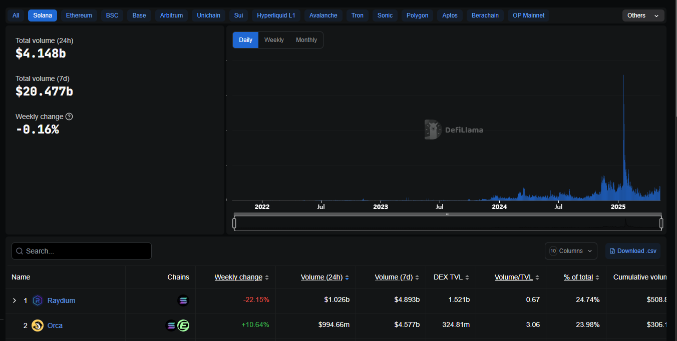Click Solana chain icon in Orca row
The width and height of the screenshot is (677, 341).
[171, 325]
